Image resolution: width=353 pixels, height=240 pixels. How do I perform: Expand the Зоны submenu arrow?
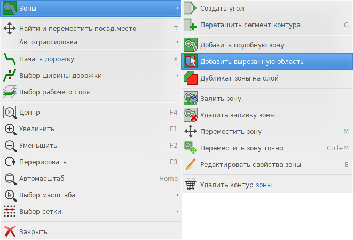pyautogui.click(x=177, y=9)
